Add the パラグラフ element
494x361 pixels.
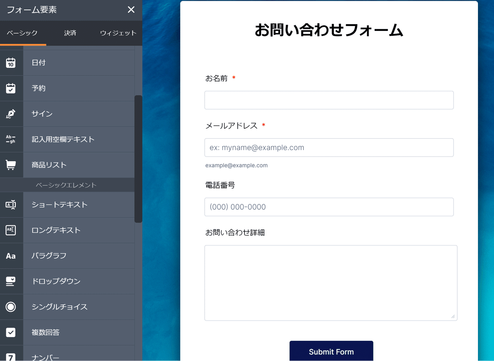(67, 256)
